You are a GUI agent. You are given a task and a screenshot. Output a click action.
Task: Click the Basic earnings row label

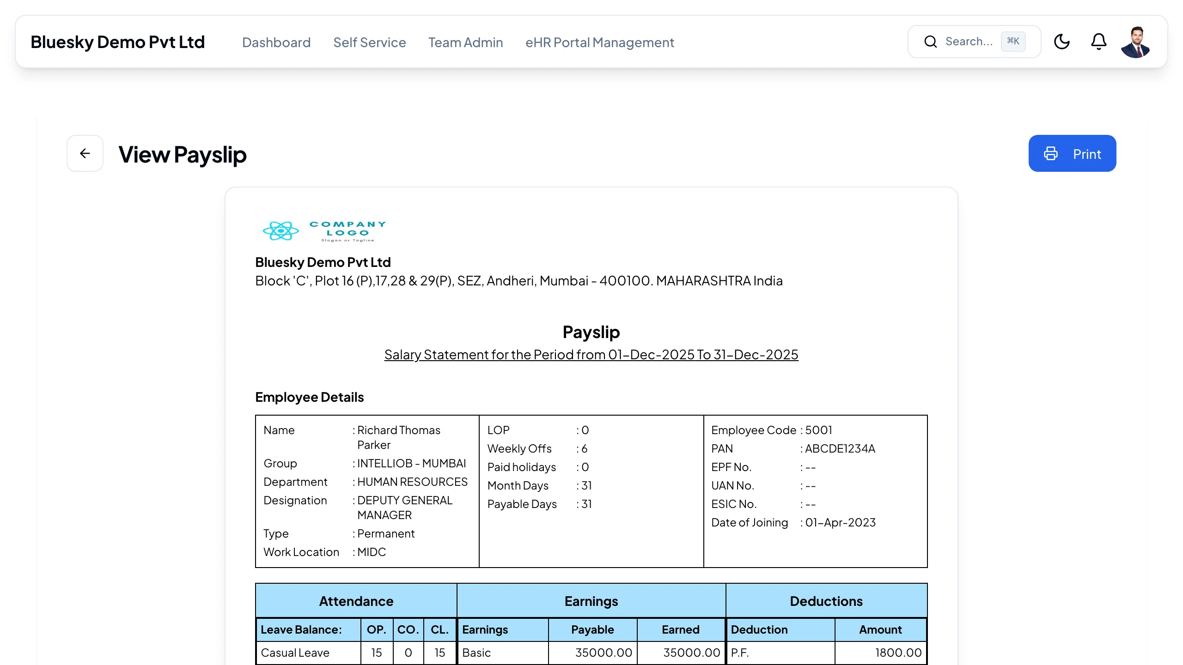[x=476, y=653]
